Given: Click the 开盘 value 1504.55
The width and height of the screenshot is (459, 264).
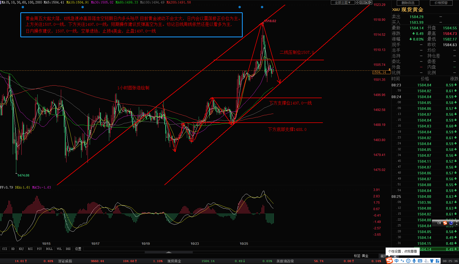Looking at the screenshot, I should click(x=450, y=28).
